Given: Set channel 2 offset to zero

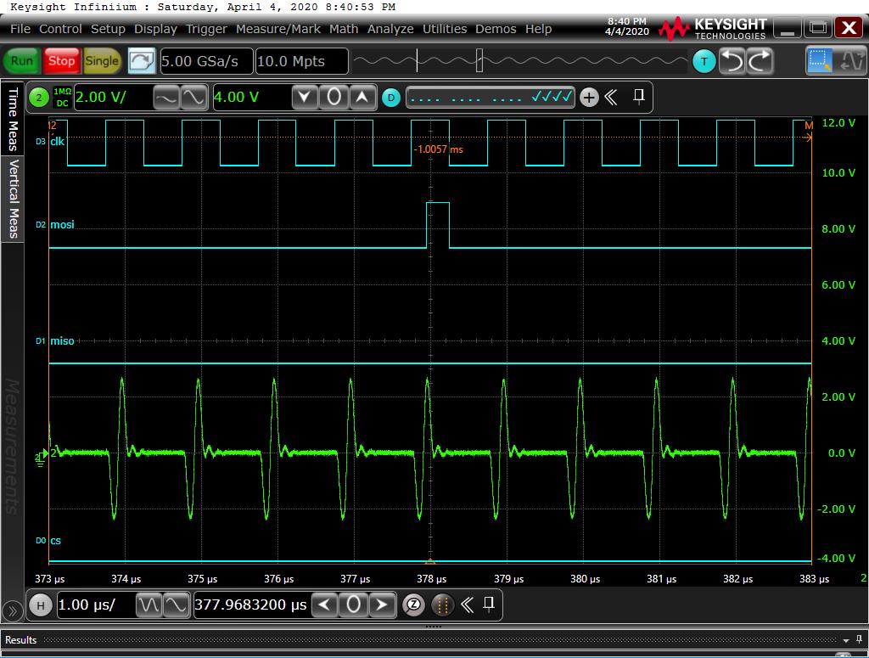Looking at the screenshot, I should 334,98.
